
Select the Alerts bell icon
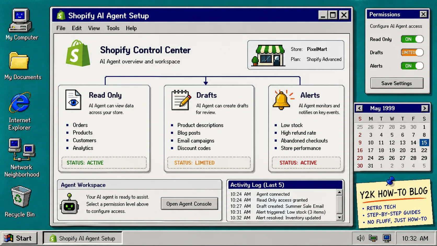(283, 100)
